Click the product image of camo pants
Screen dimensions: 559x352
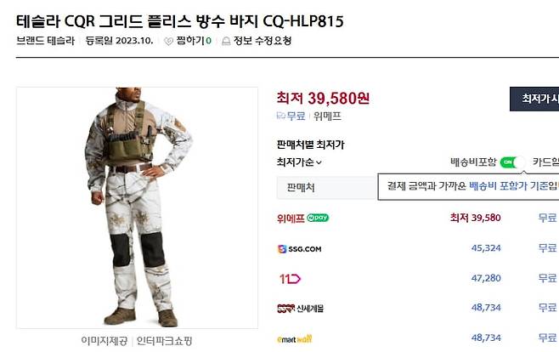point(137,207)
